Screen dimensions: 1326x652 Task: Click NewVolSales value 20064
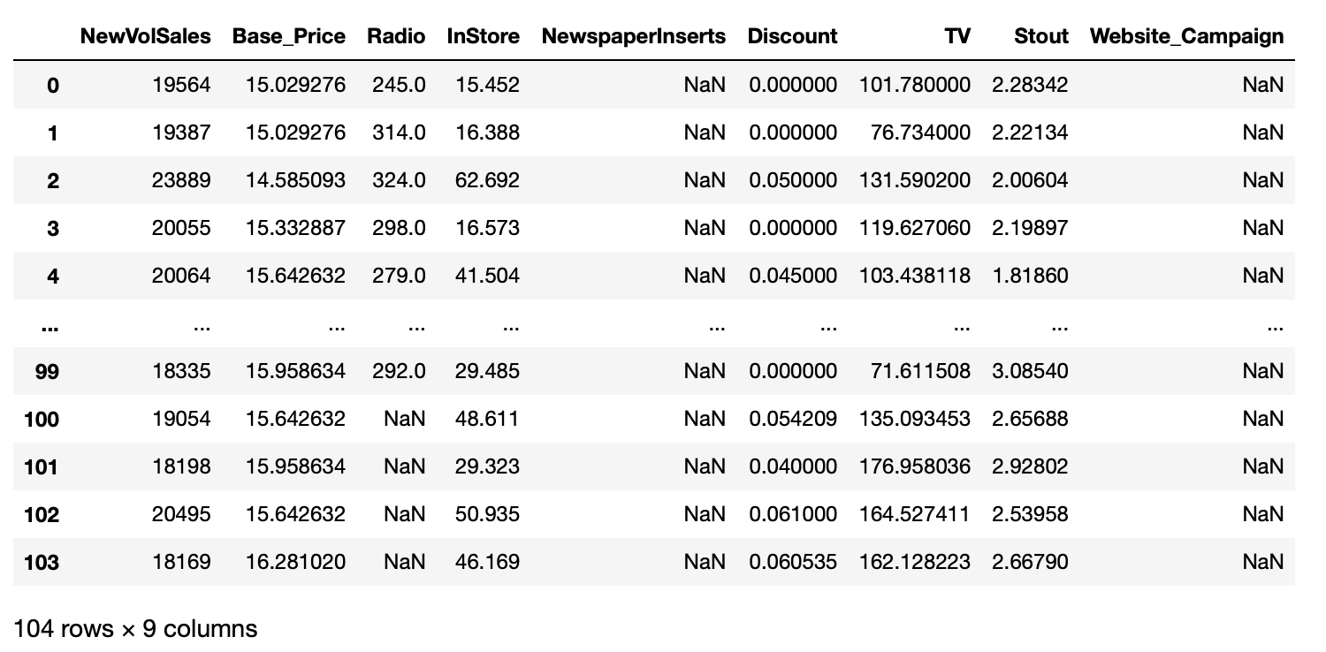(182, 276)
